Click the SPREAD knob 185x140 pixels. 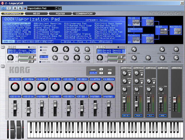[87, 58]
